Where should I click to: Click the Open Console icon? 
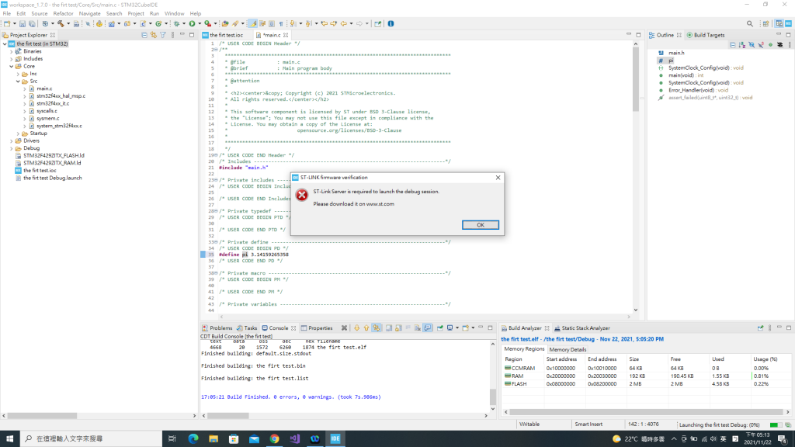tap(466, 328)
